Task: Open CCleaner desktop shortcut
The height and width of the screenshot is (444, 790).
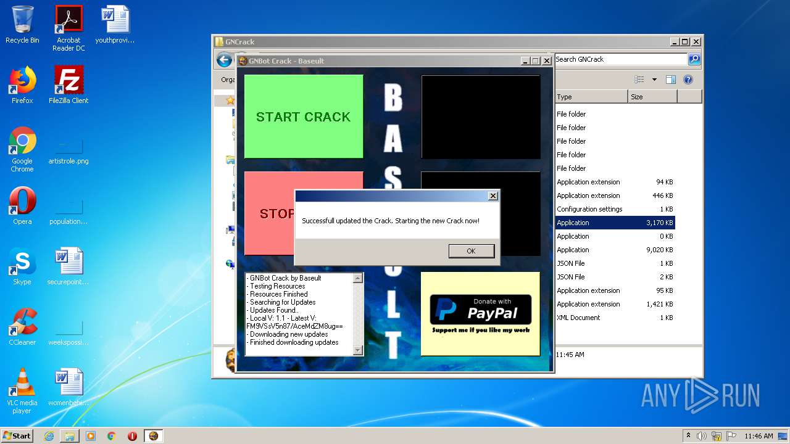Action: (22, 327)
